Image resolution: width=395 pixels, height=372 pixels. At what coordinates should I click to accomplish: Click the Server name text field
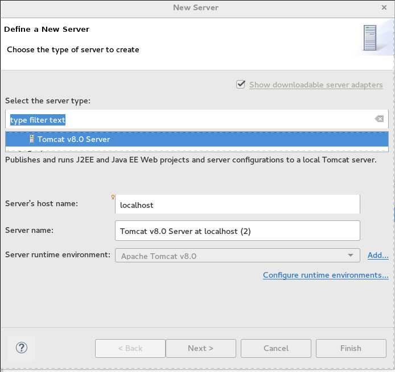click(237, 231)
